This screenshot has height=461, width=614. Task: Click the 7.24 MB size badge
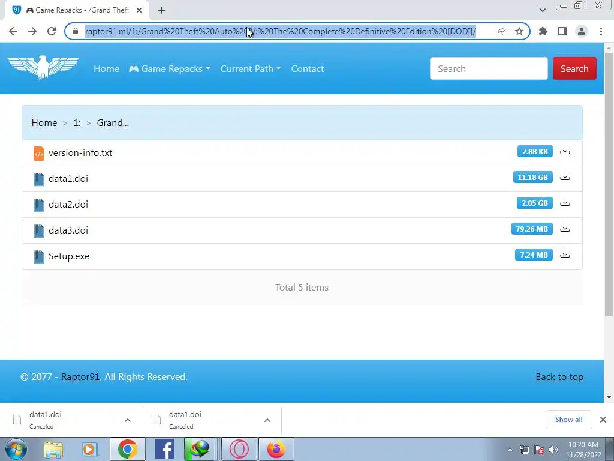tap(534, 255)
